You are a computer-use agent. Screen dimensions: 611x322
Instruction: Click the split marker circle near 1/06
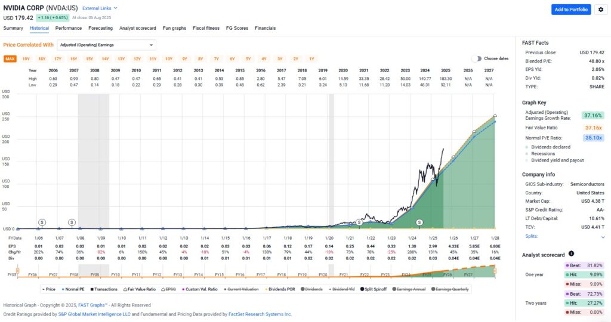42,222
